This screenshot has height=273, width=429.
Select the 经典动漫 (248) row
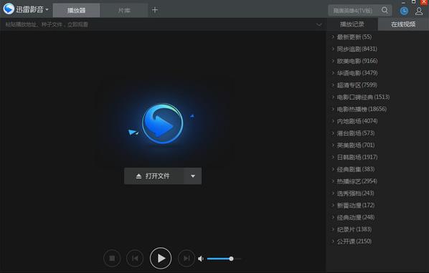click(377, 217)
